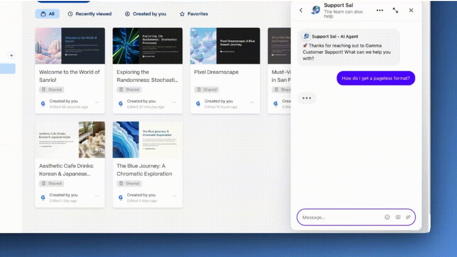The image size is (457, 257).
Task: Open Exploring the Randomness card thumbnail
Action: coord(147,46)
